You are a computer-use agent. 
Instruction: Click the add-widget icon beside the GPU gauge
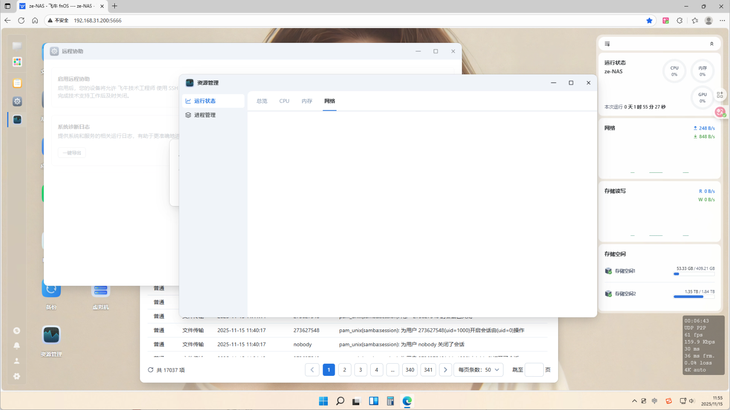point(720,94)
